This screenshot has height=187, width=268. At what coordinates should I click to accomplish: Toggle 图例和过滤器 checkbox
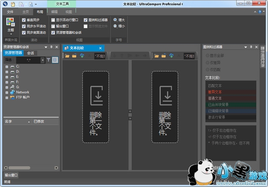coord(86,20)
